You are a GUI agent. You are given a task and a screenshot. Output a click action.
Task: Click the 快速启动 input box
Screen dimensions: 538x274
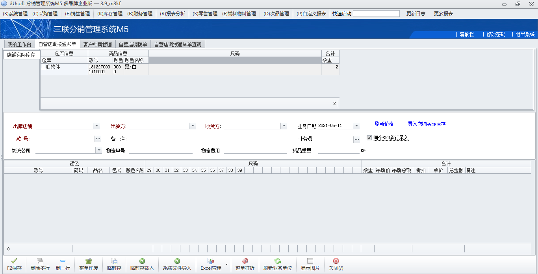pyautogui.click(x=376, y=13)
